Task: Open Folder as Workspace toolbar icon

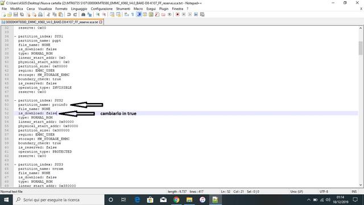Action: pos(163,14)
